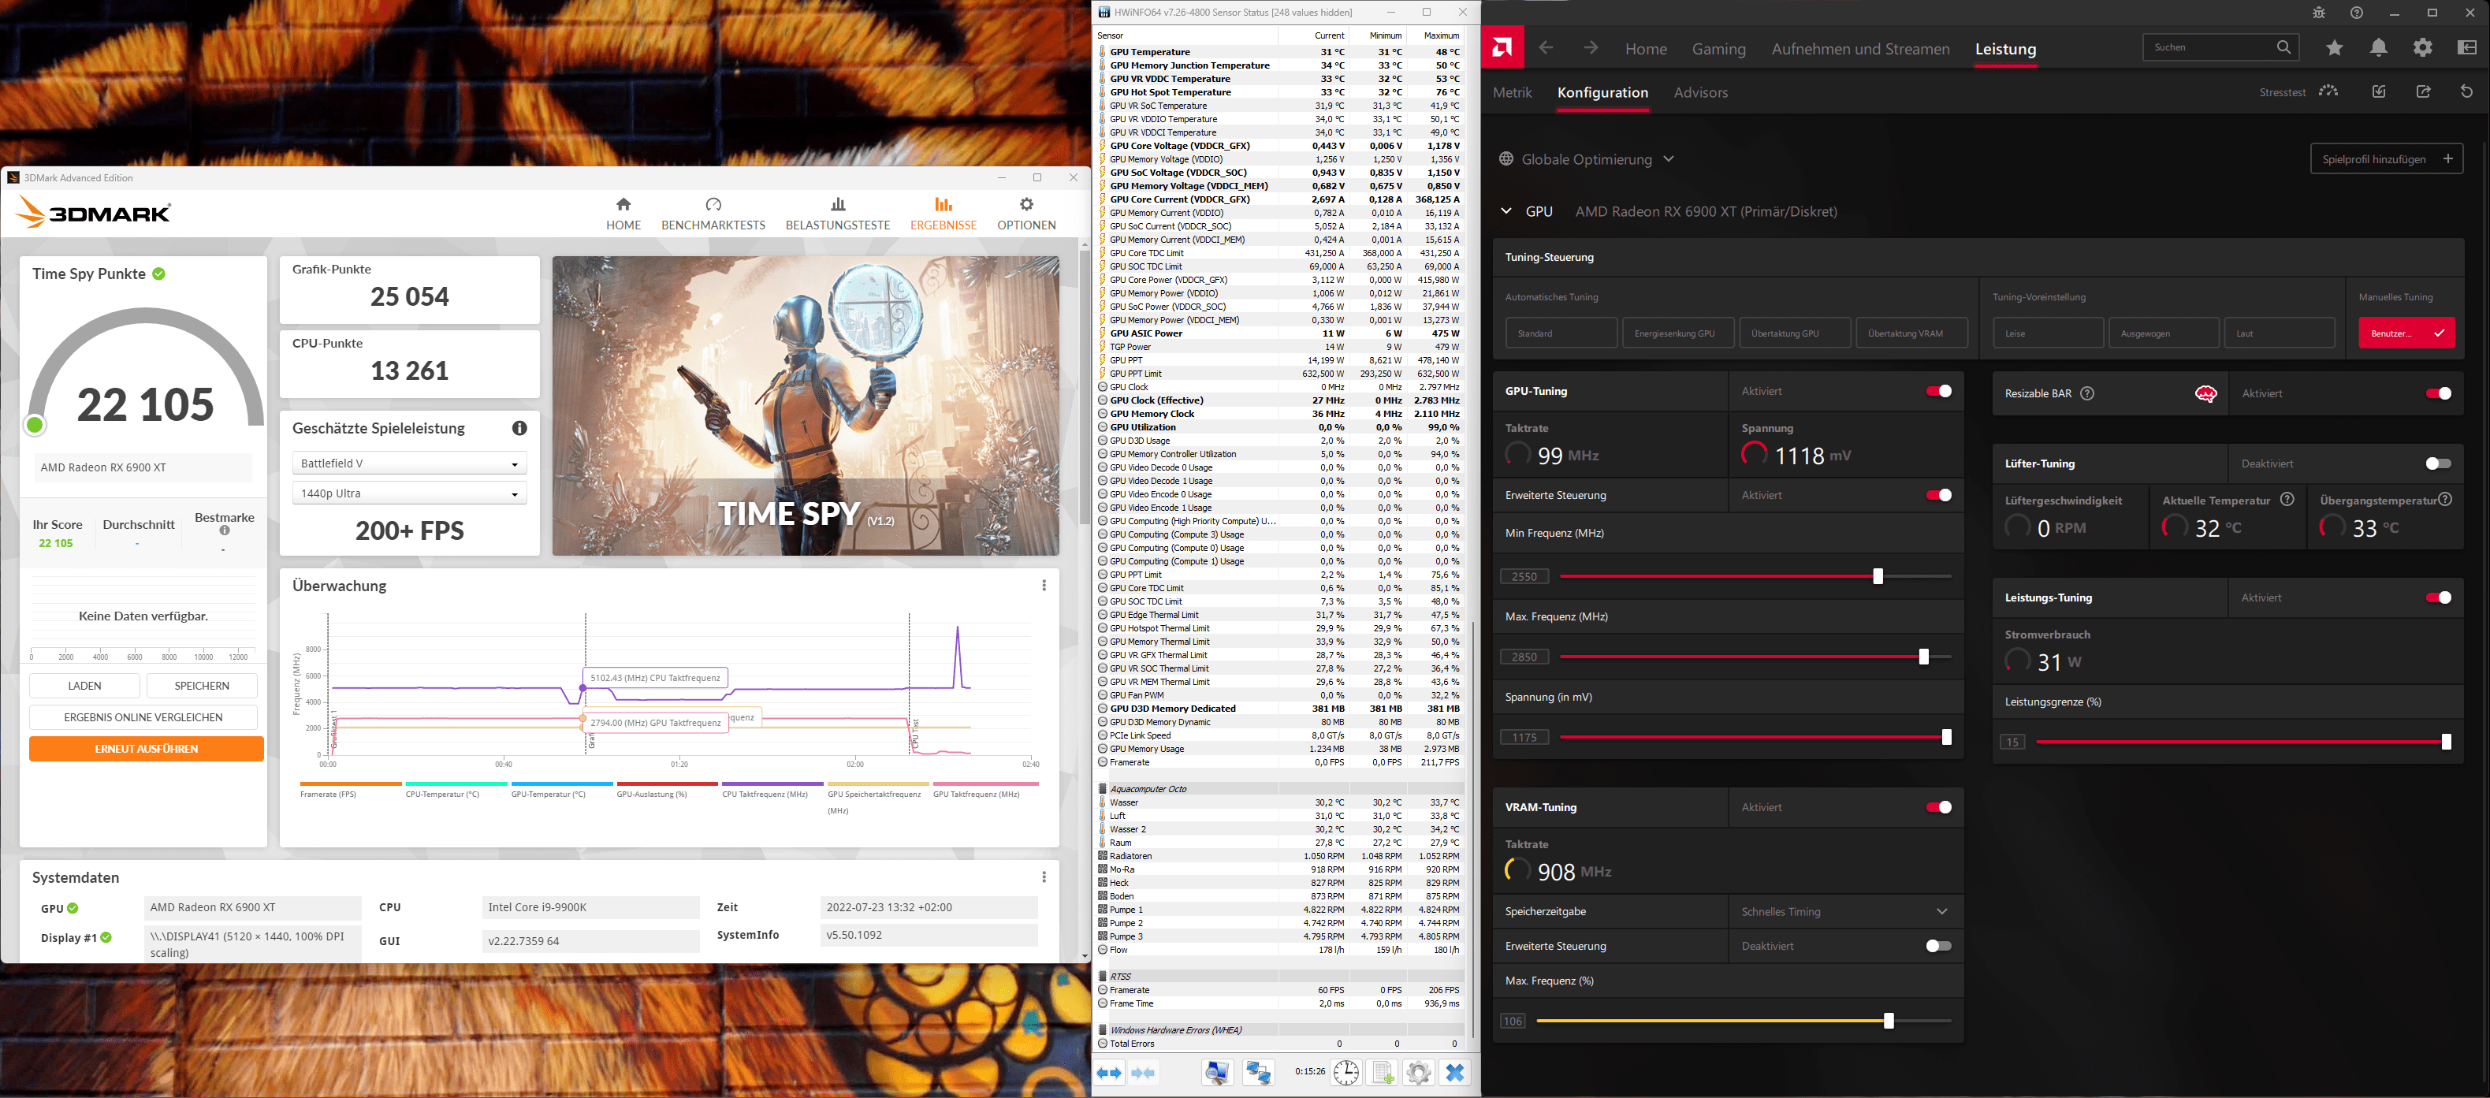Click Time Spy benchmark thumbnail image
Screen dimensions: 2490x1098
coord(806,406)
